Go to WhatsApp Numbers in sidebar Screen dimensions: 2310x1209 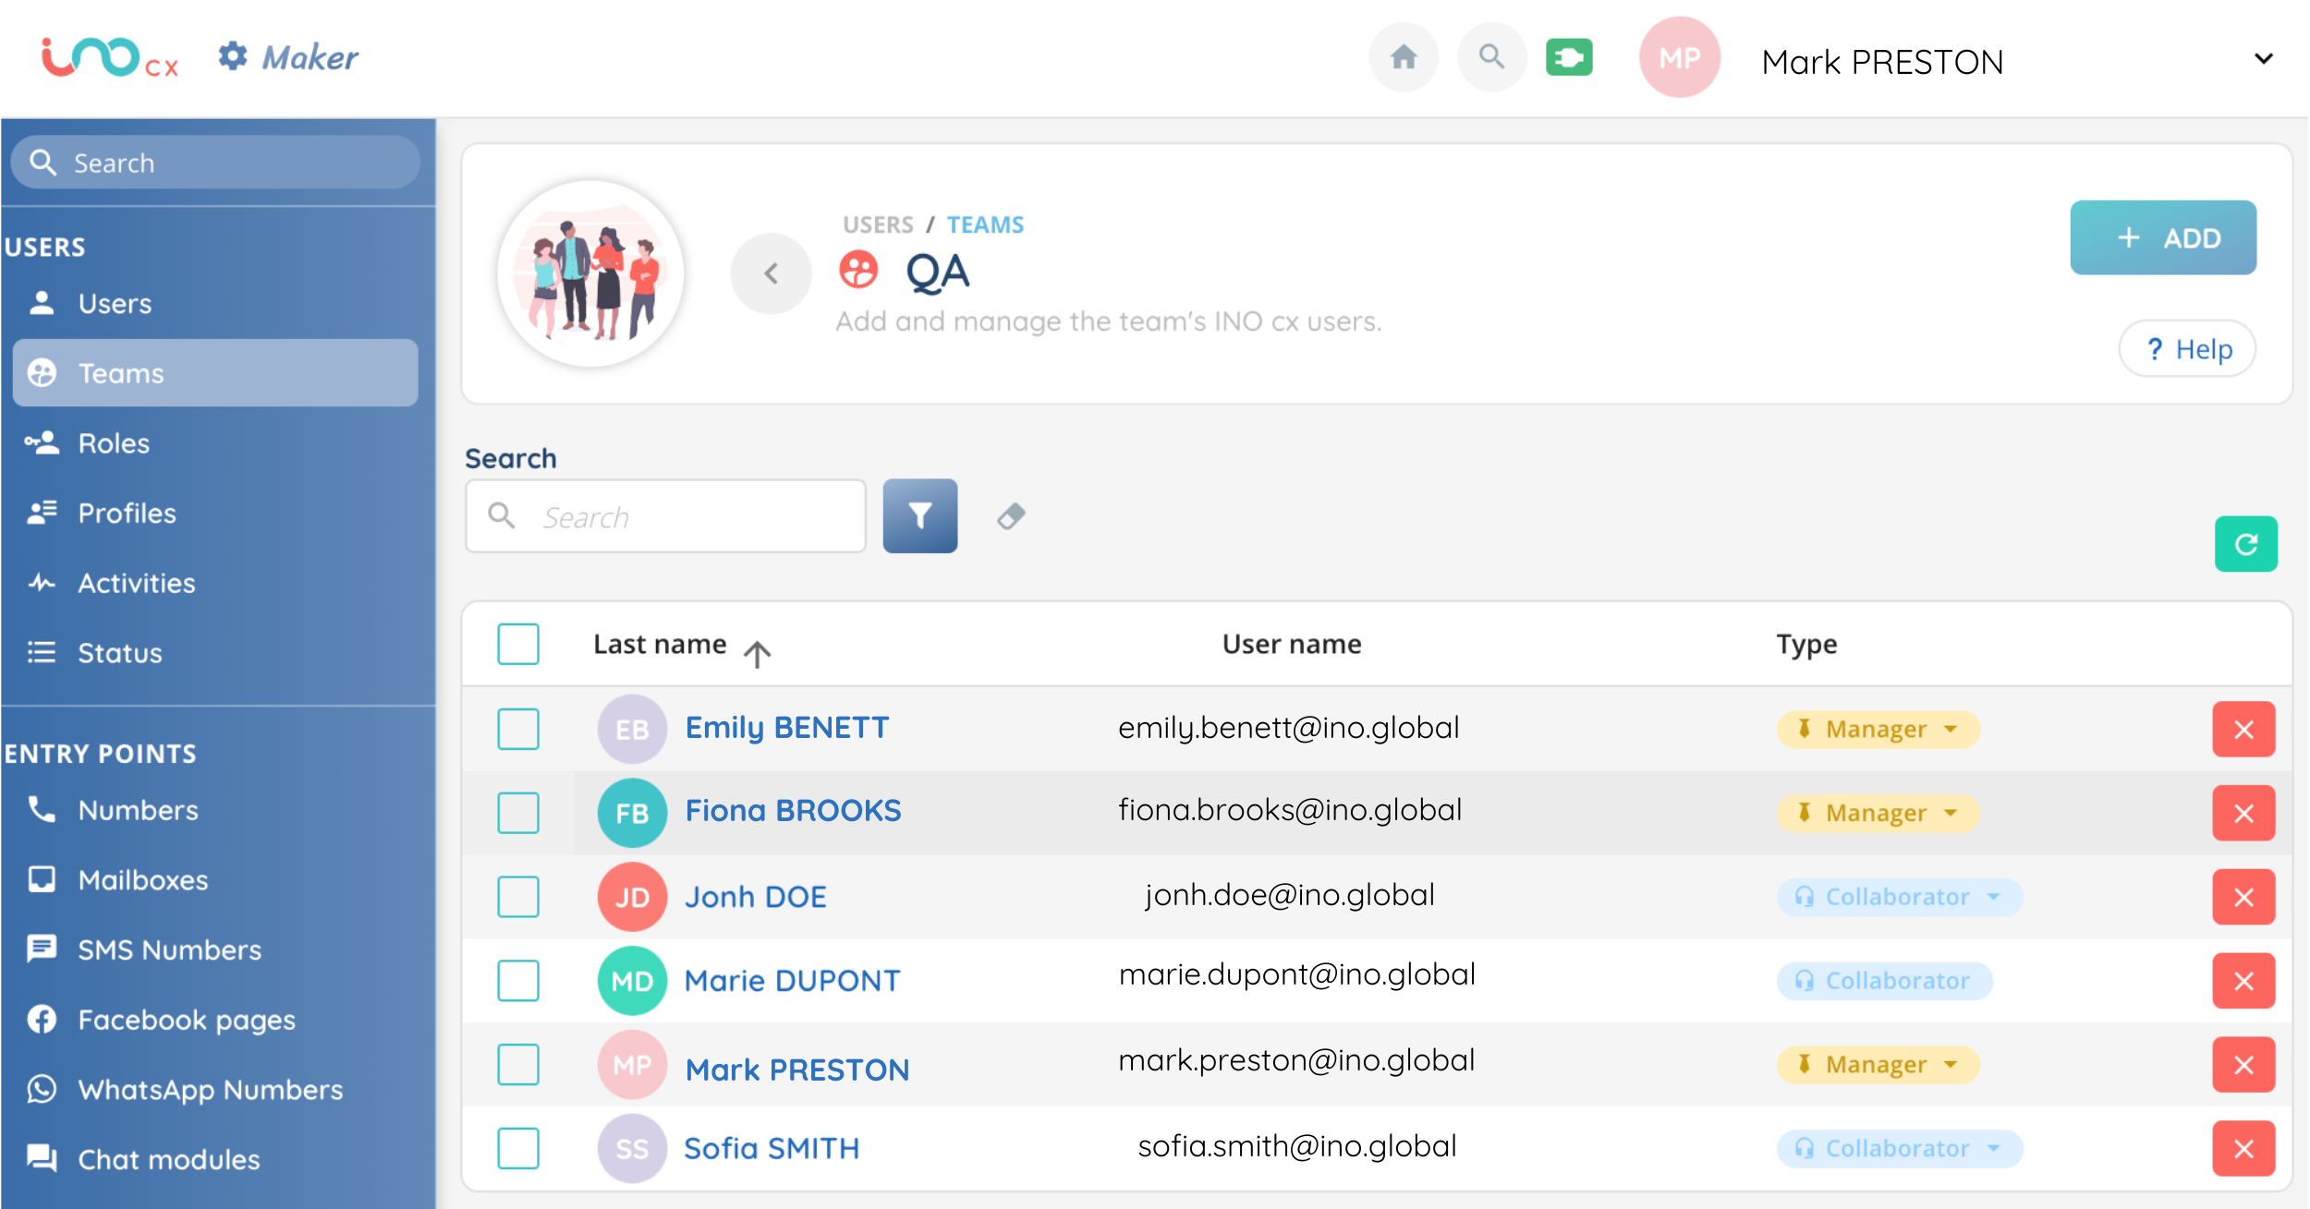(210, 1090)
